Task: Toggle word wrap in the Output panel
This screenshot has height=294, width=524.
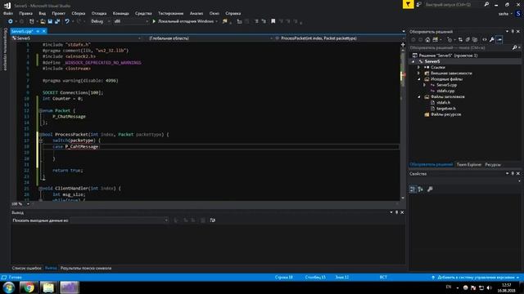Action: coord(213,220)
